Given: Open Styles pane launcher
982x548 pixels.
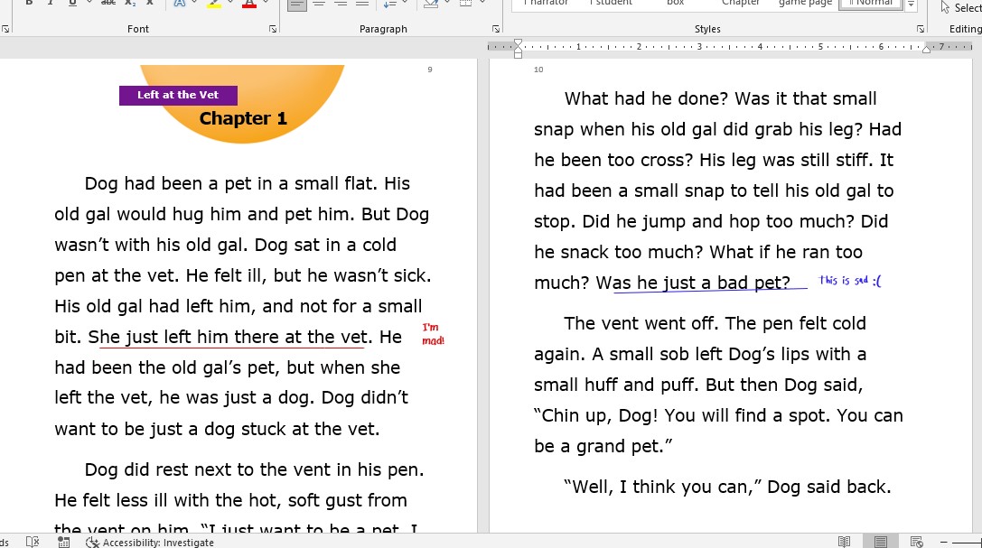Looking at the screenshot, I should 920,29.
